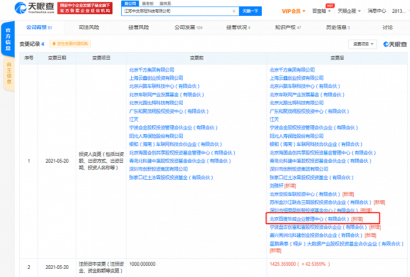Open the 经营风险 tab
Image resolution: width=410 pixels, height=277 pixels.
[139, 27]
